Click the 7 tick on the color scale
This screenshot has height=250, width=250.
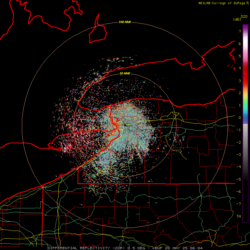[x=240, y=31]
